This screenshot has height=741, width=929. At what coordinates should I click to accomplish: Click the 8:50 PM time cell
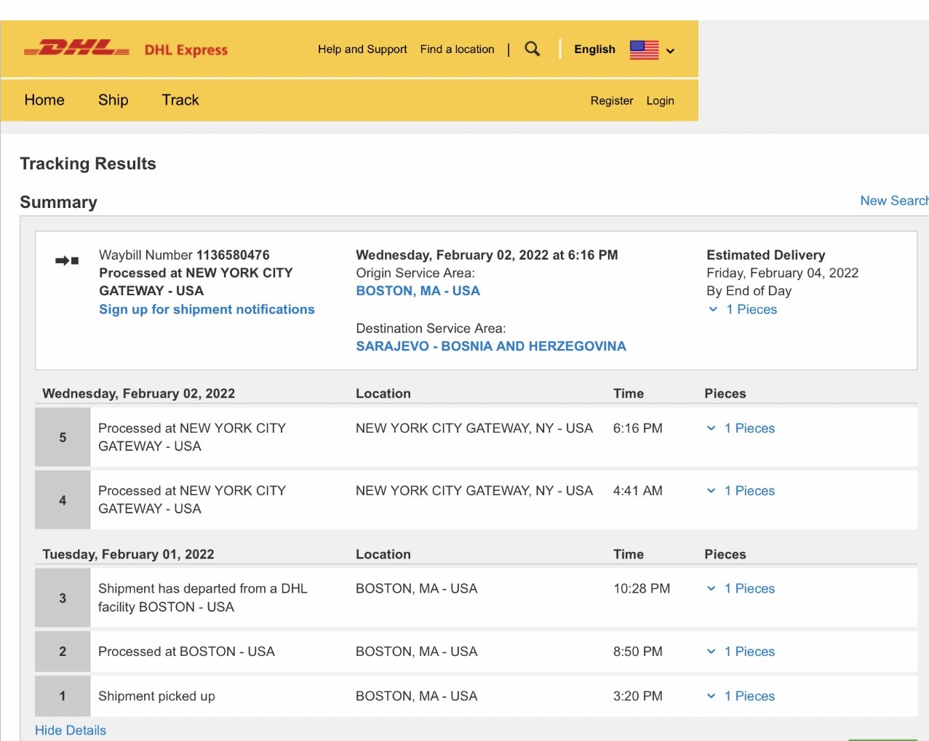[x=637, y=652]
